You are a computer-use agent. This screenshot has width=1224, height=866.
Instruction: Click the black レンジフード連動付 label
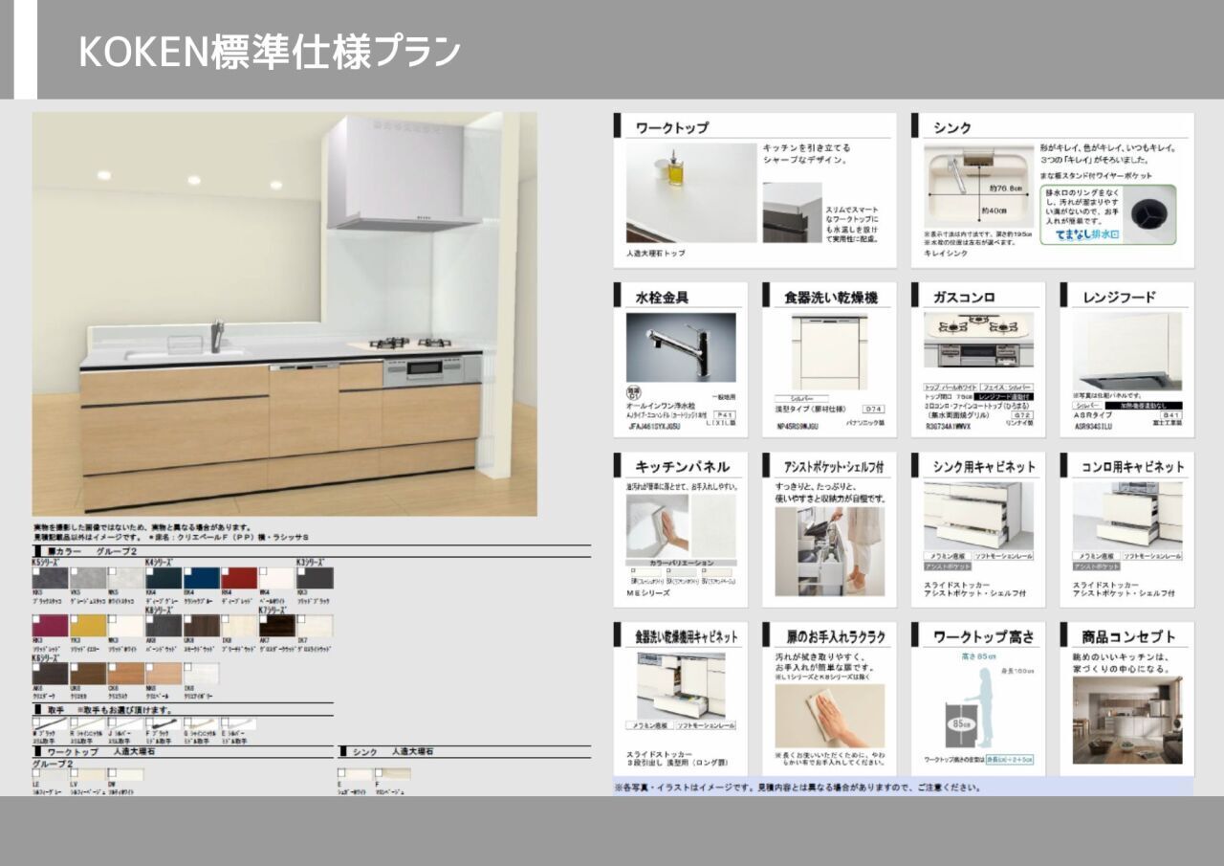[1003, 395]
